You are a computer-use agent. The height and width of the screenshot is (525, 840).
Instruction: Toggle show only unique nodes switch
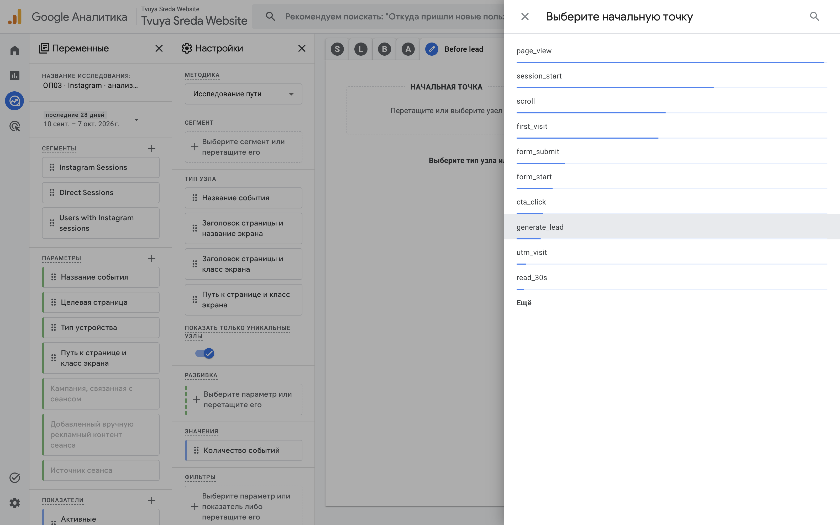205,354
